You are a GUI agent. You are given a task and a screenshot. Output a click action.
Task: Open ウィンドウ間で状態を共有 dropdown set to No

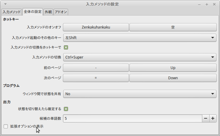pos(139,94)
